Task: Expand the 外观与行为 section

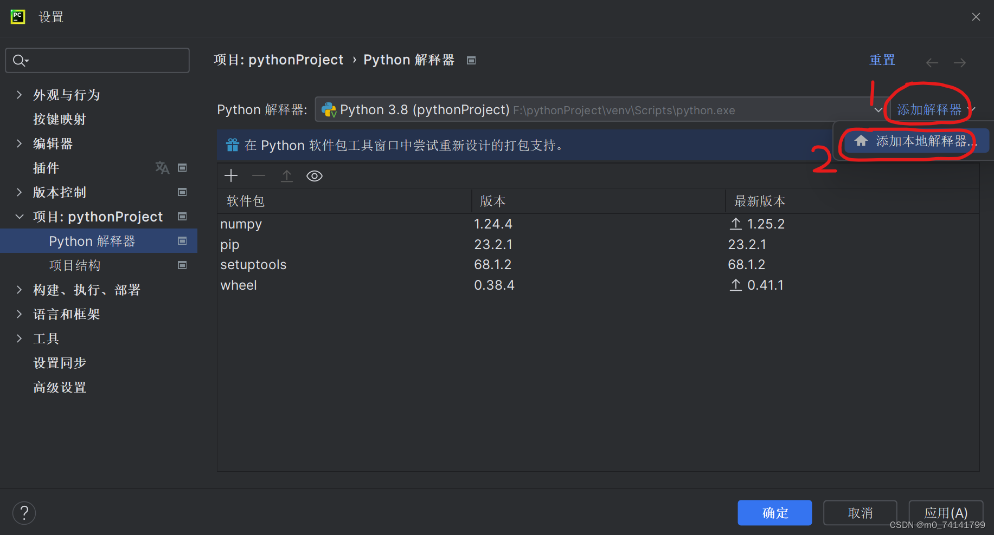Action: pyautogui.click(x=20, y=95)
